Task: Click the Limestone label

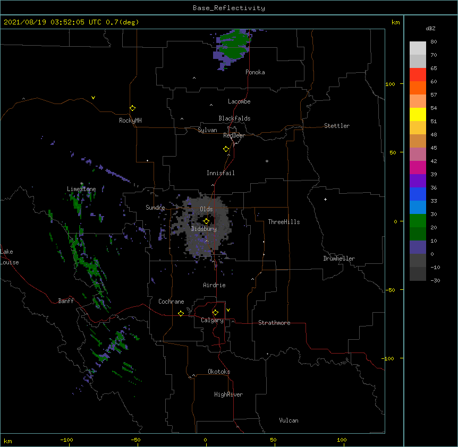Action: coord(81,189)
